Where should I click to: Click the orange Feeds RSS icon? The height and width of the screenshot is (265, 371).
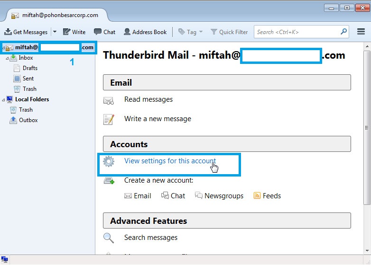[x=257, y=195]
